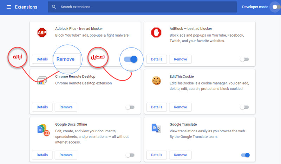Disable the Google Translate toggle
The image size is (281, 164).
pyautogui.click(x=245, y=155)
